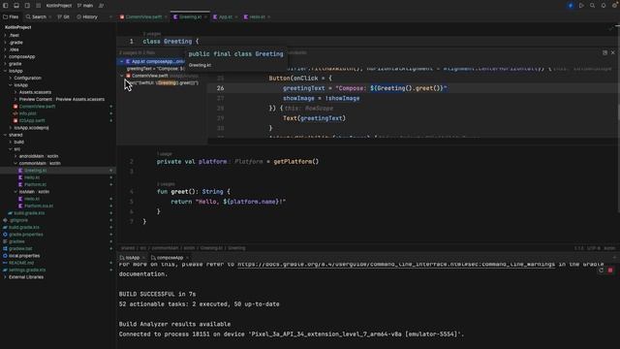620x349 pixels.
Task: Open the settings gear icon at top right
Action: 615,6
